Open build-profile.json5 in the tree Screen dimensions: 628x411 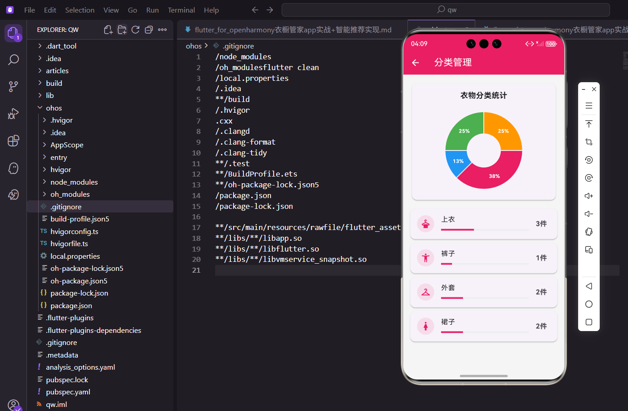tap(80, 219)
